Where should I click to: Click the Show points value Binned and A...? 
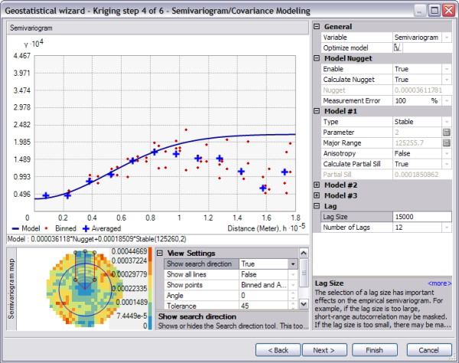tap(264, 285)
